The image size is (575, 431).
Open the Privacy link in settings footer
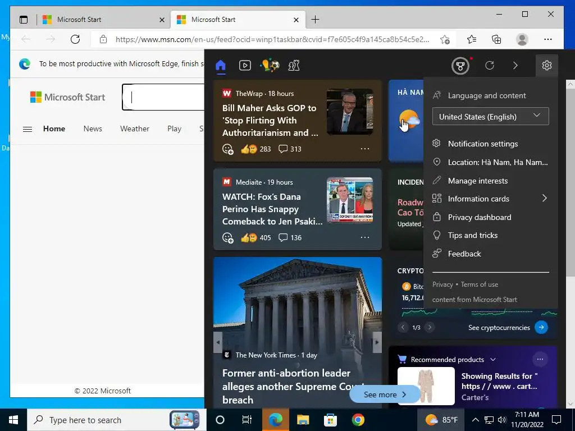[x=442, y=285]
